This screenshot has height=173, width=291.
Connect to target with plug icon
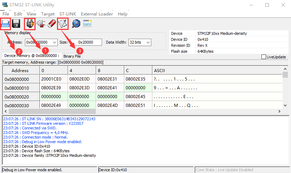pos(30,24)
